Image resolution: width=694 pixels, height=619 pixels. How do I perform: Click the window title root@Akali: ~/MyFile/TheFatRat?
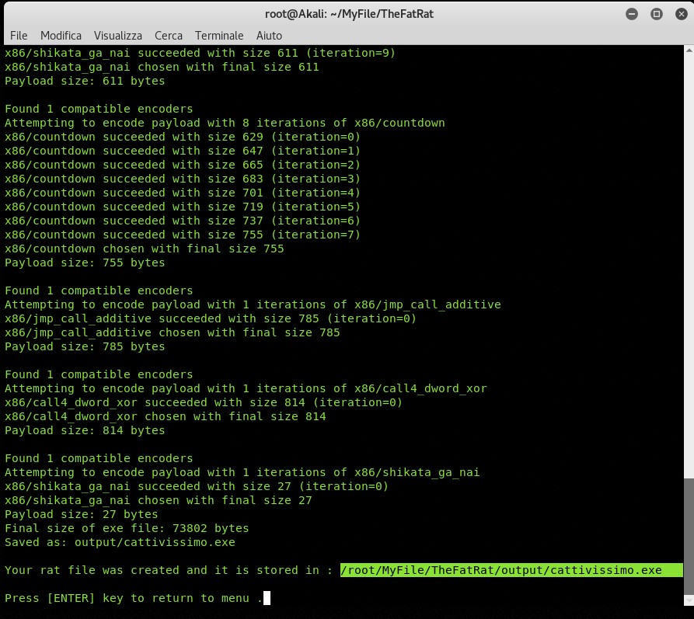point(349,14)
